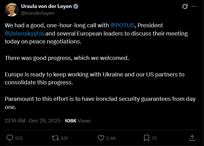Click the 12:16 AM Dec 29, 2025 timestamp
The height and width of the screenshot is (146, 204).
coord(33,121)
